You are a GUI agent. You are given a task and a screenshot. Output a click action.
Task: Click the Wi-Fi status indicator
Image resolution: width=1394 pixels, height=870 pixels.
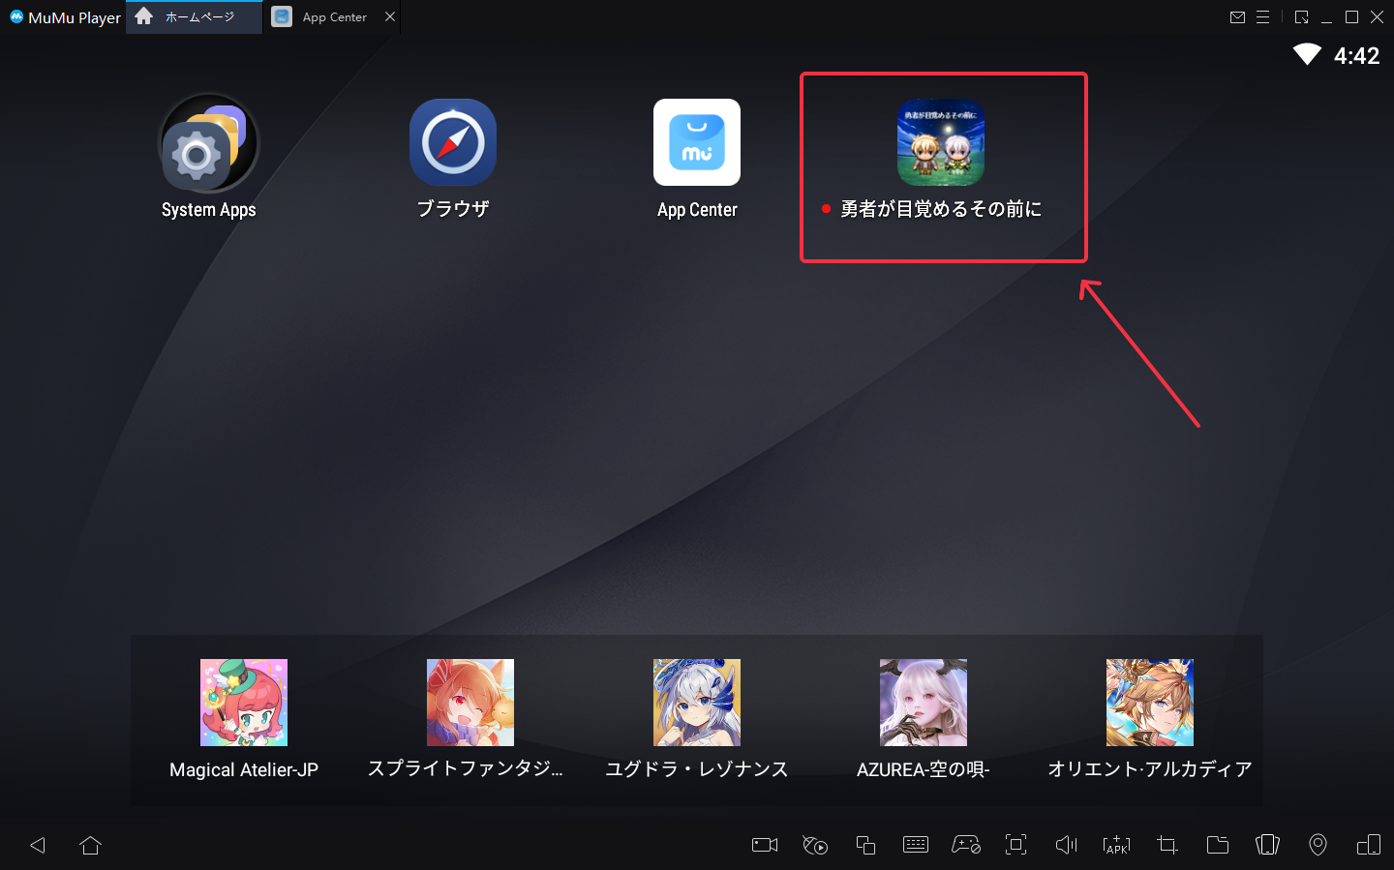(x=1307, y=55)
